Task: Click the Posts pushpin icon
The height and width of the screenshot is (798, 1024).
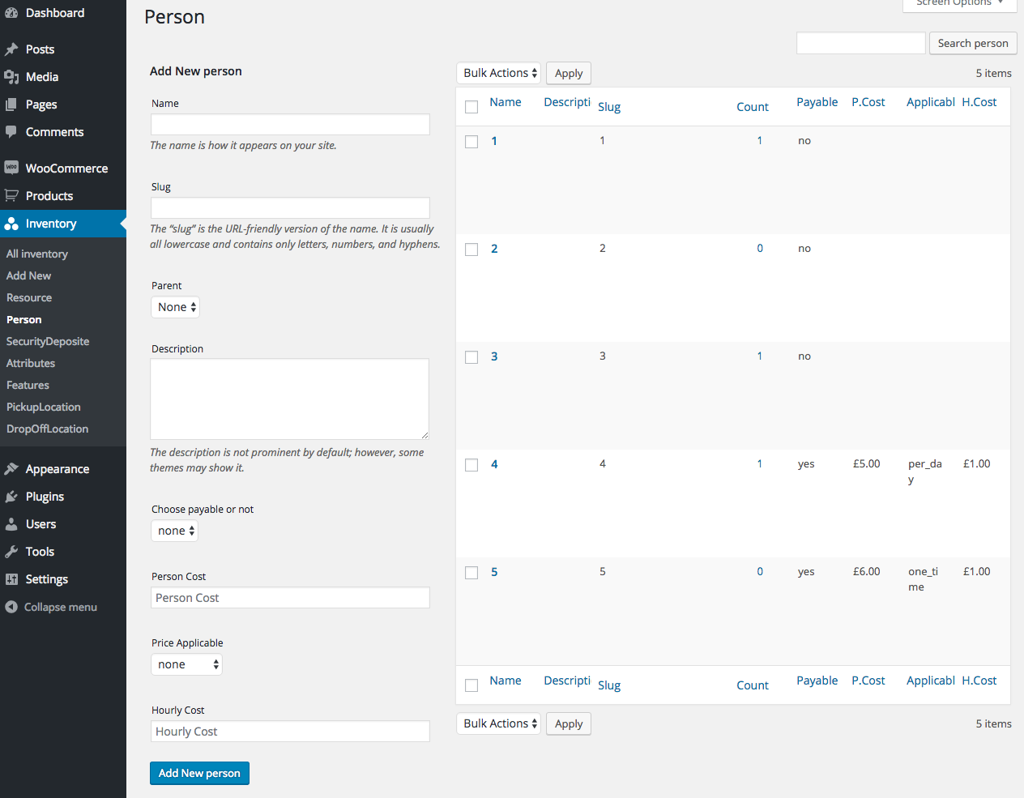Action: [x=11, y=49]
